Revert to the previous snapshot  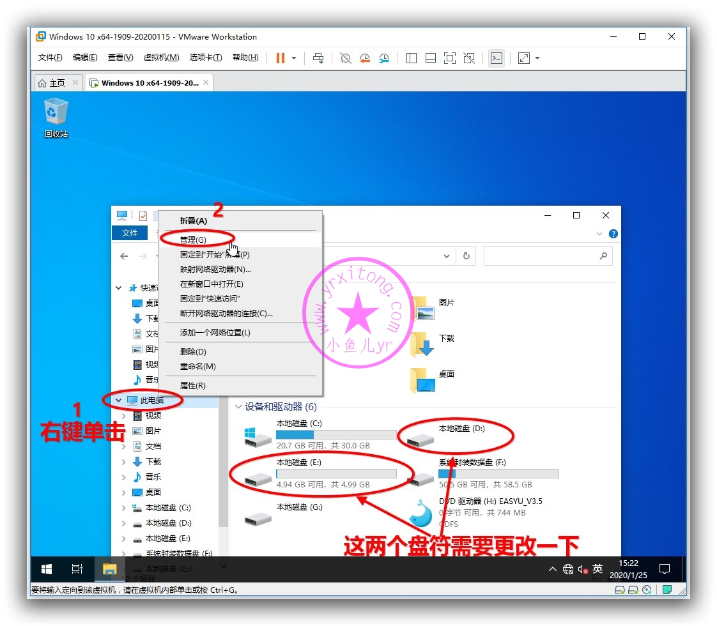click(x=365, y=58)
